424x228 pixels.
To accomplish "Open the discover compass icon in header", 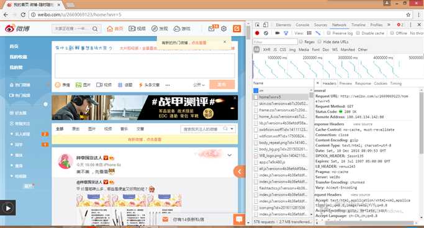I will coord(155,28).
